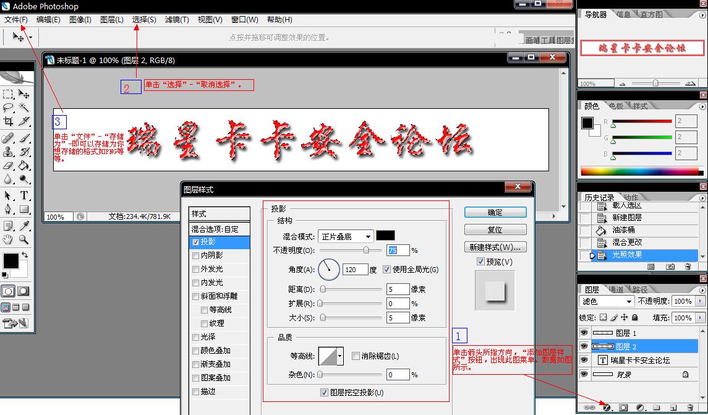Select the Blur tool
Screen dimensions: 708x415
tap(7, 179)
